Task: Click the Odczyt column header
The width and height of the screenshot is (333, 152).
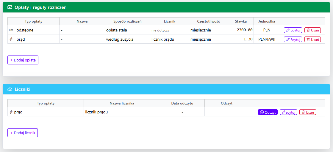Action: point(226,103)
